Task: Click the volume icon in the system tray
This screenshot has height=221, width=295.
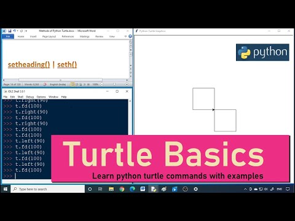Action: pyautogui.click(x=266, y=189)
